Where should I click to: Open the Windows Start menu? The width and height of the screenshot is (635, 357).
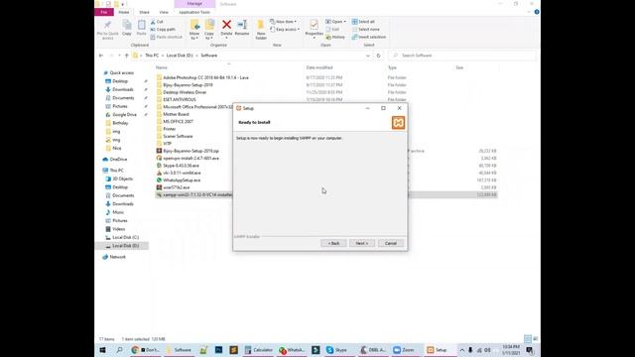103,350
